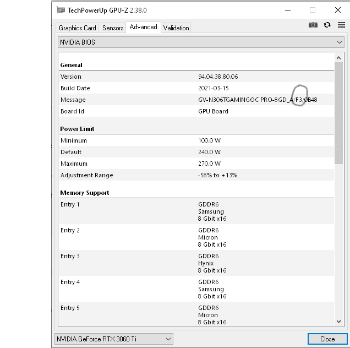Screen dimensions: 350x348
Task: Click the Adjustment Range row label
Action: tap(86, 175)
